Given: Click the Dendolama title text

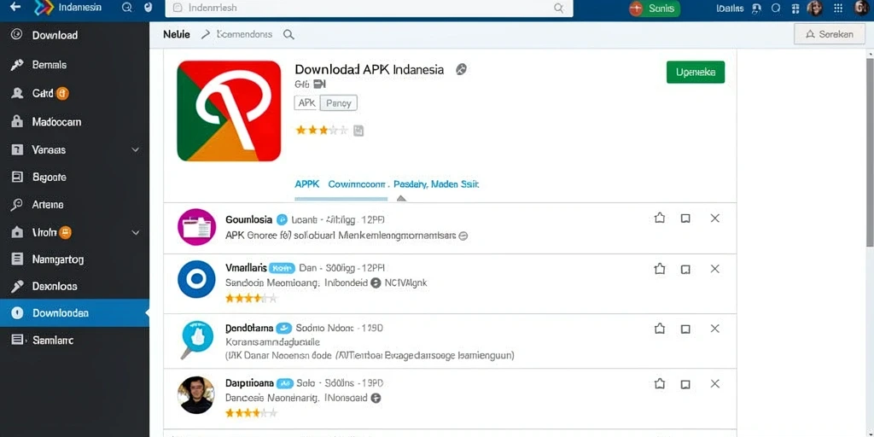Looking at the screenshot, I should tap(250, 328).
